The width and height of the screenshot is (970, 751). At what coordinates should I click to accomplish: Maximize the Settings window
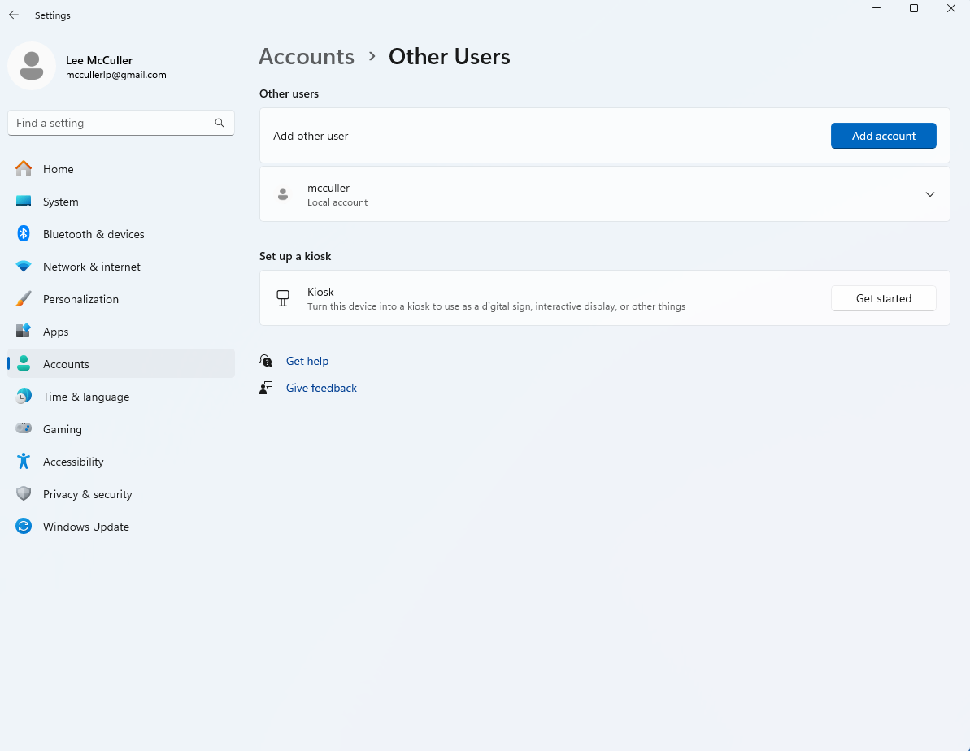click(x=913, y=8)
